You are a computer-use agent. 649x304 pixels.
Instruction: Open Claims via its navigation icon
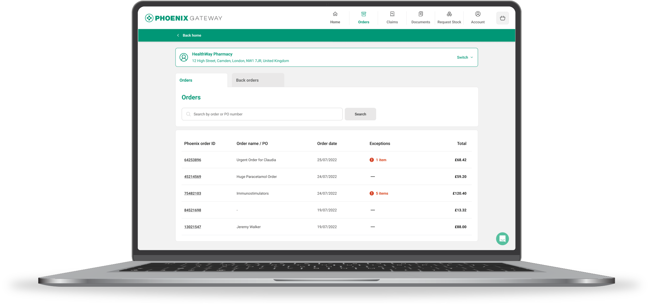coord(392,14)
